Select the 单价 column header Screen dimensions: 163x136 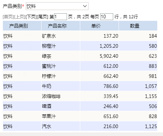click(100, 26)
